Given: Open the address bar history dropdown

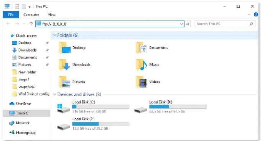Looking at the screenshot, I should click(x=181, y=24).
